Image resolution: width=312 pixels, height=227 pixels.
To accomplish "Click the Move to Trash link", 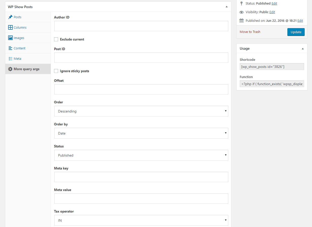I will (250, 32).
